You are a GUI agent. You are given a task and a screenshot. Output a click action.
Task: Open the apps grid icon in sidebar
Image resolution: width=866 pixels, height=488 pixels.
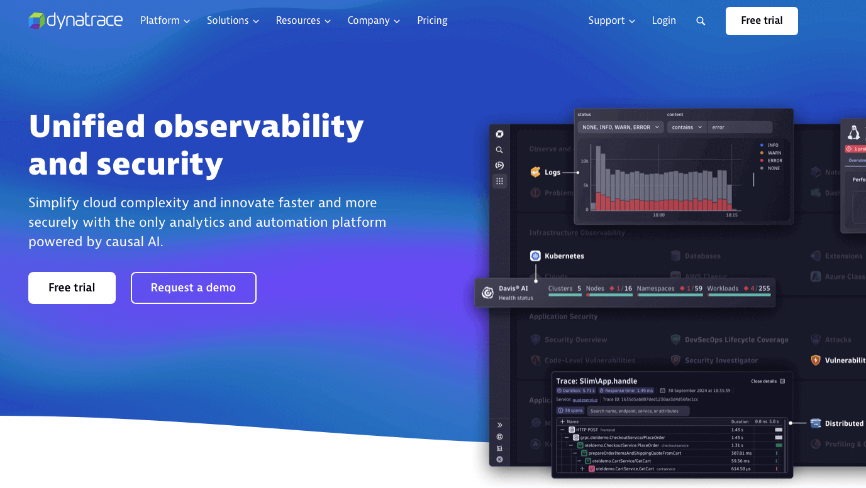click(x=499, y=181)
